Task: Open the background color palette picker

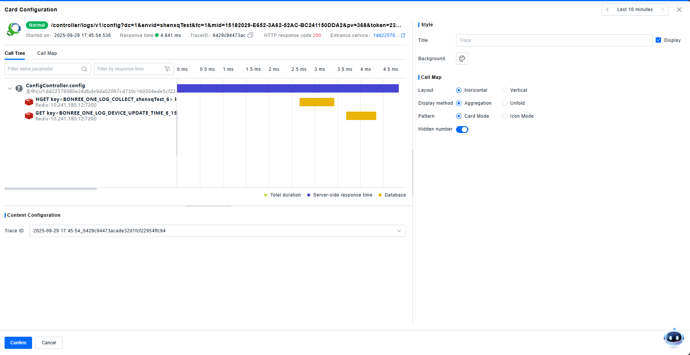Action: 462,59
